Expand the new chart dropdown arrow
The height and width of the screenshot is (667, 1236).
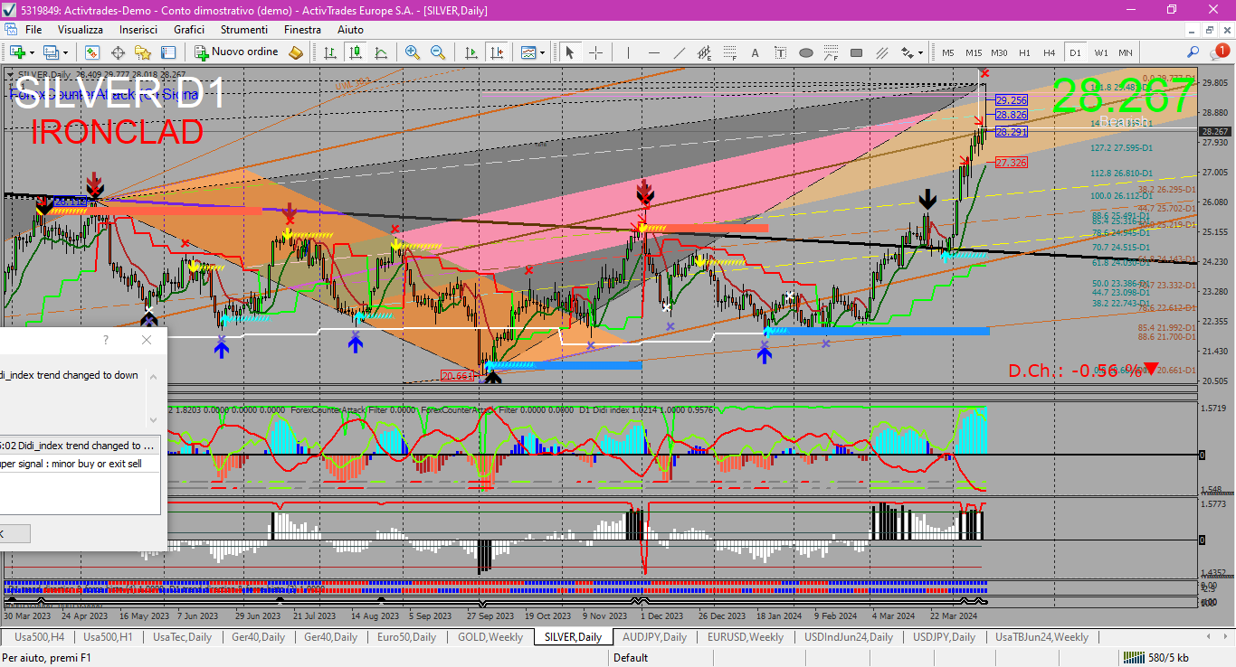pyautogui.click(x=32, y=52)
